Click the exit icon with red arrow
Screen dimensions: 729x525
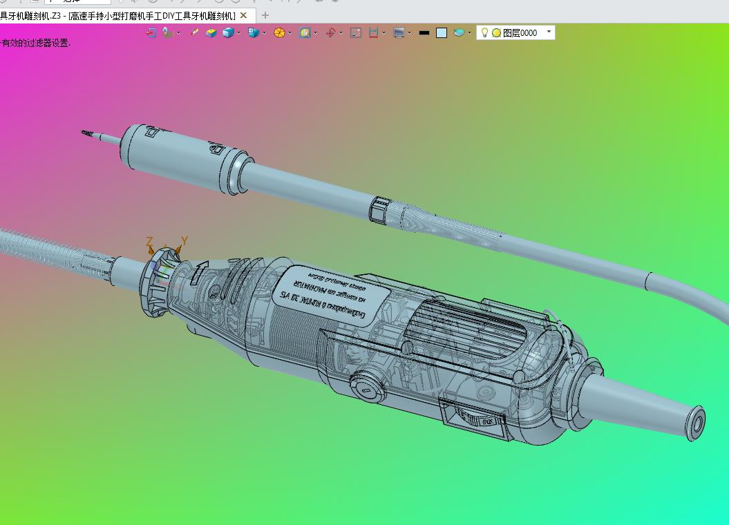coord(151,33)
